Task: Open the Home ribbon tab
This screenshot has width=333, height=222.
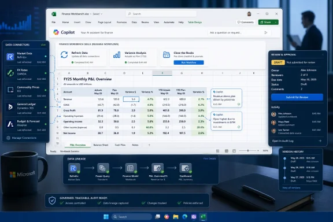Action: tap(65, 23)
